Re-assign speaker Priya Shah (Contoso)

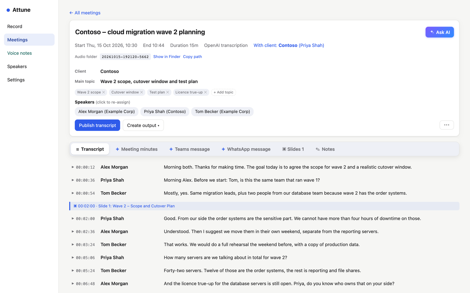(165, 112)
